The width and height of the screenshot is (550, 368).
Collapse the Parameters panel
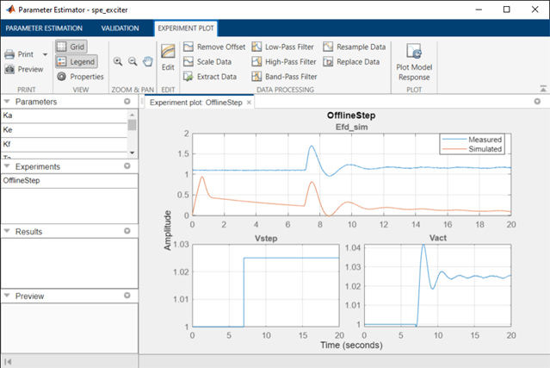coord(7,102)
